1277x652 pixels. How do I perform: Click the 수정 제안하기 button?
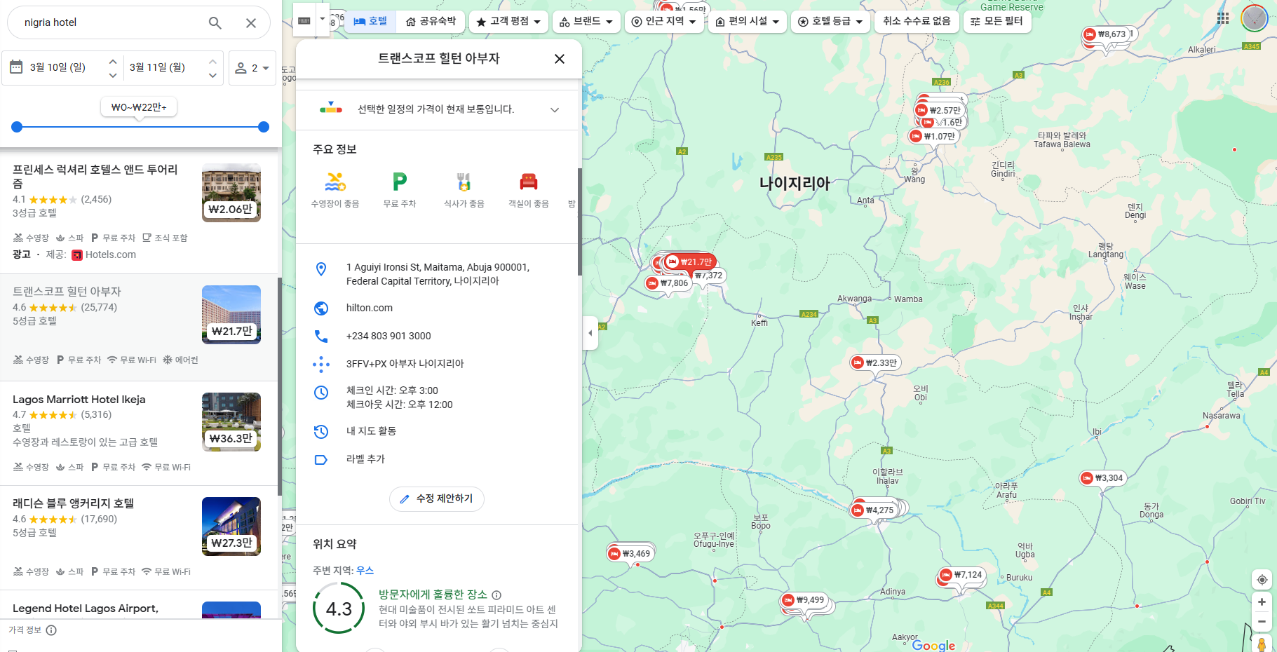437,499
